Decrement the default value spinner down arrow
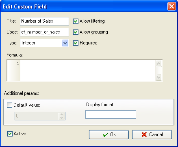178x147 pixels. 62,118
